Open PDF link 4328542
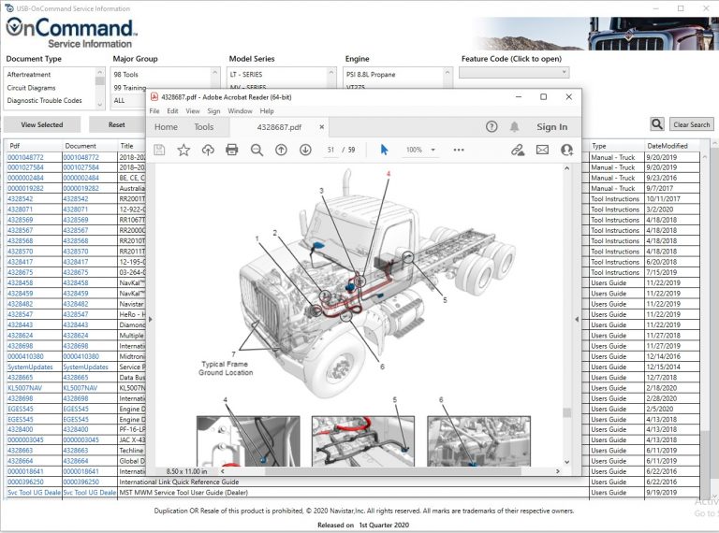Screen dimensions: 719x533 (21, 199)
